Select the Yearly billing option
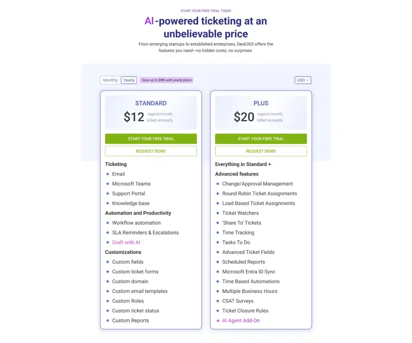 pyautogui.click(x=129, y=80)
